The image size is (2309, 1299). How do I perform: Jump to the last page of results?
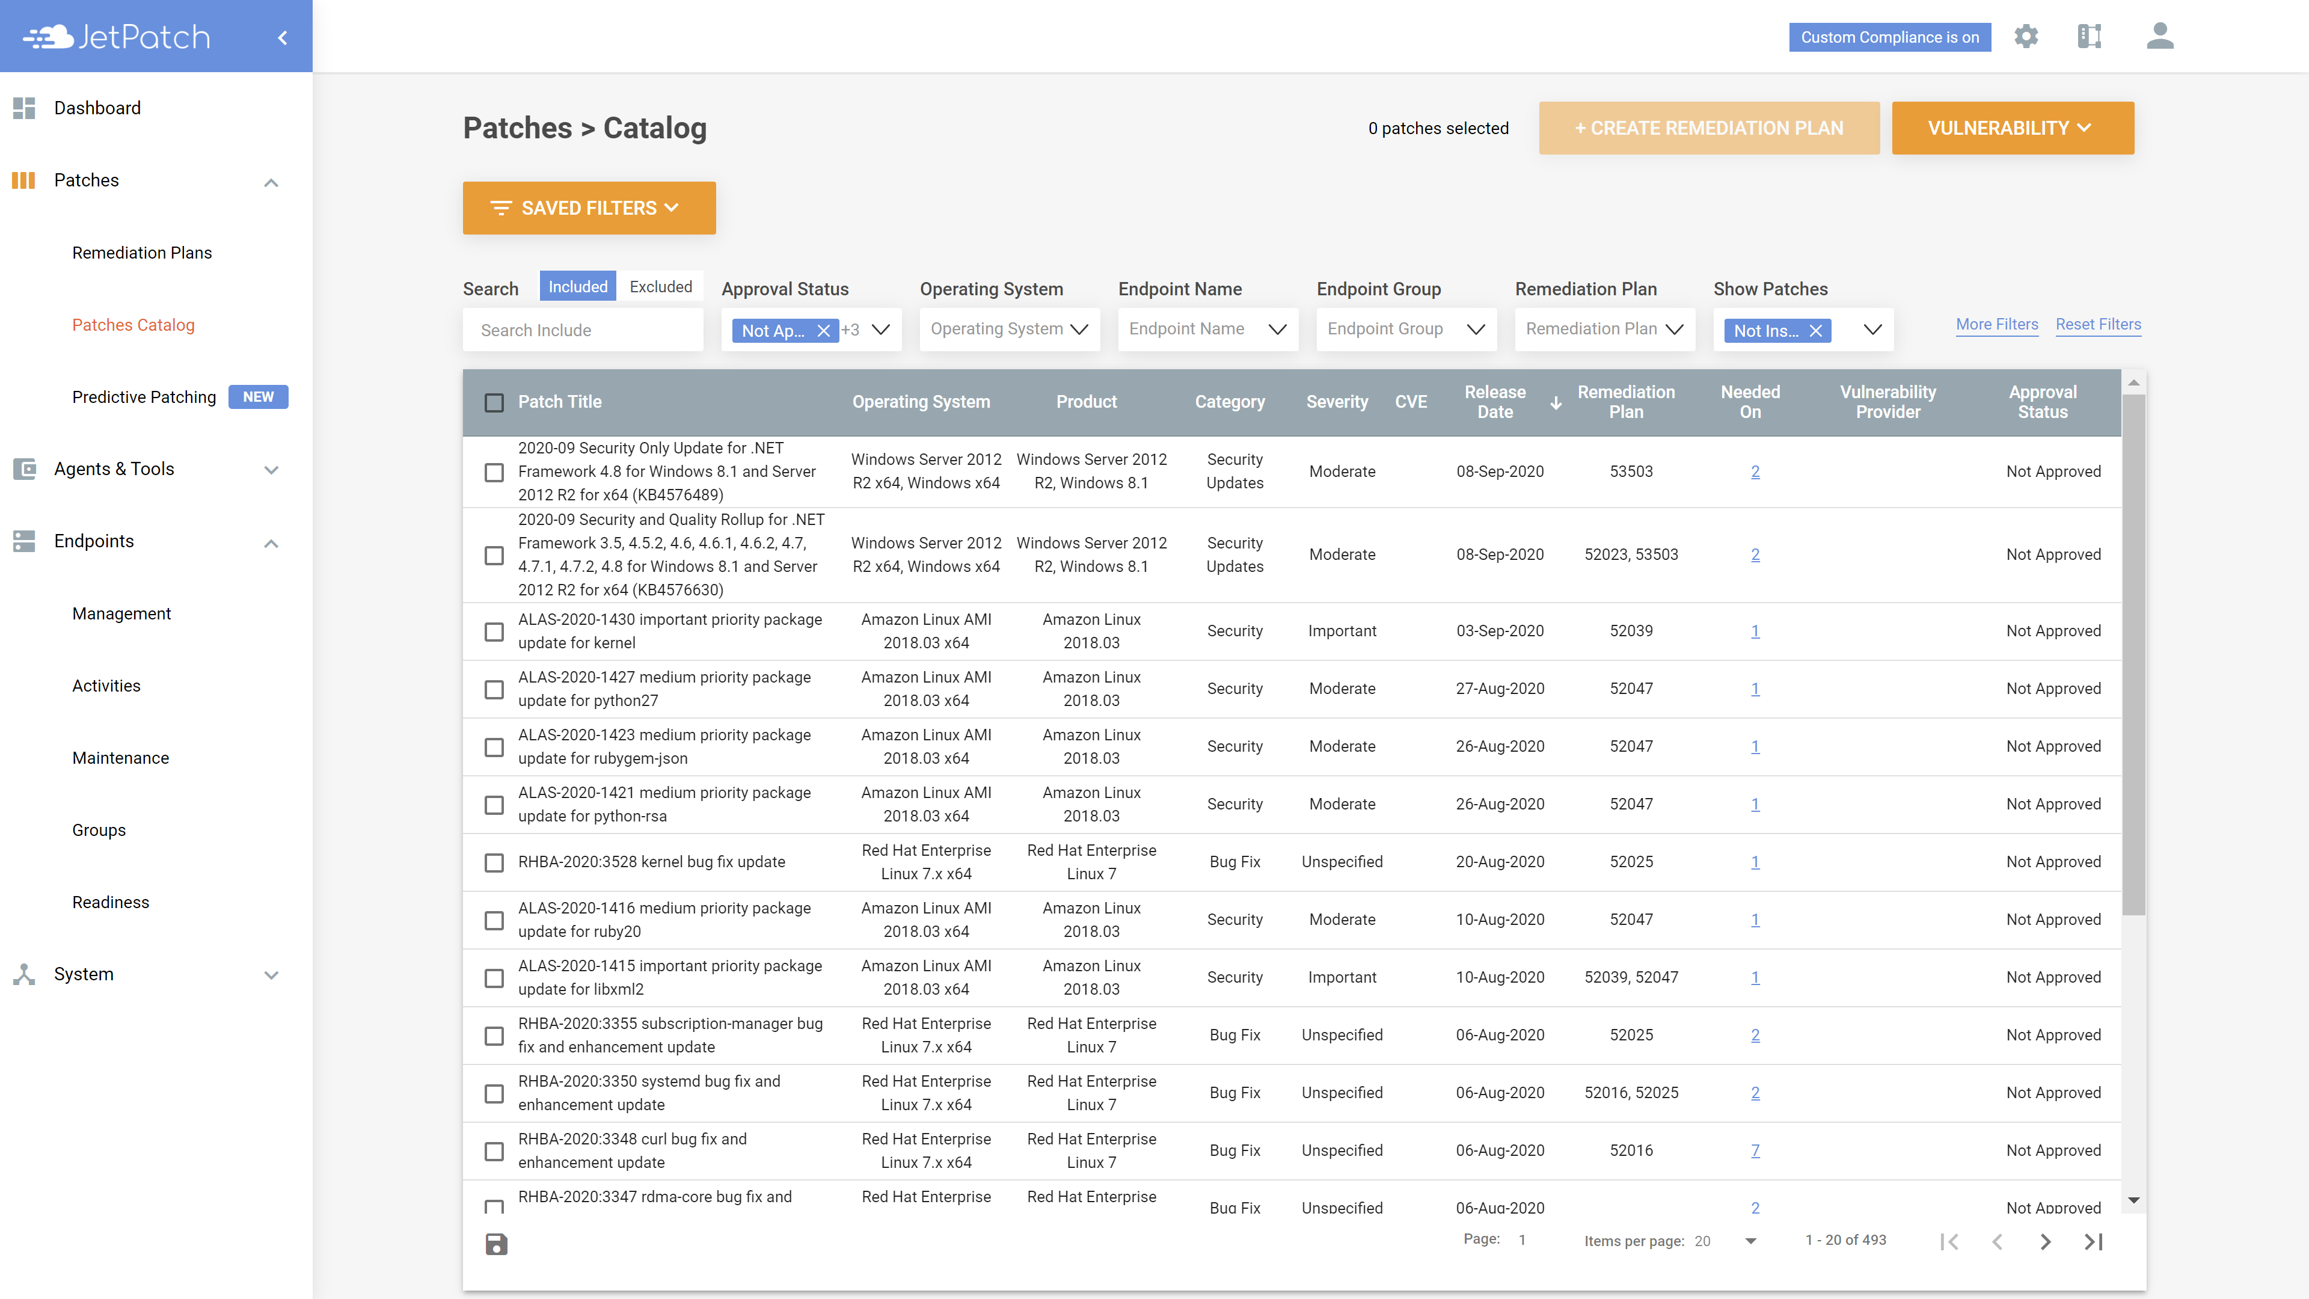coord(2093,1242)
